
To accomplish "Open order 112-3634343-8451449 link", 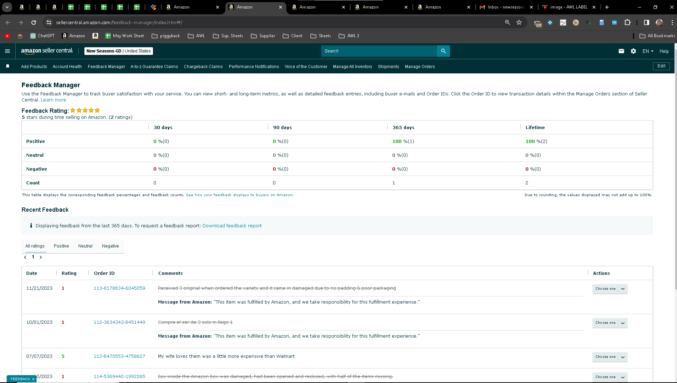I will 119,322.
